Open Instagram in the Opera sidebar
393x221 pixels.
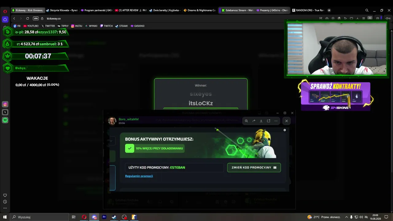pos(5,104)
